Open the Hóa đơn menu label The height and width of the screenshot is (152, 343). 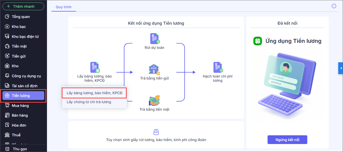tap(19, 125)
